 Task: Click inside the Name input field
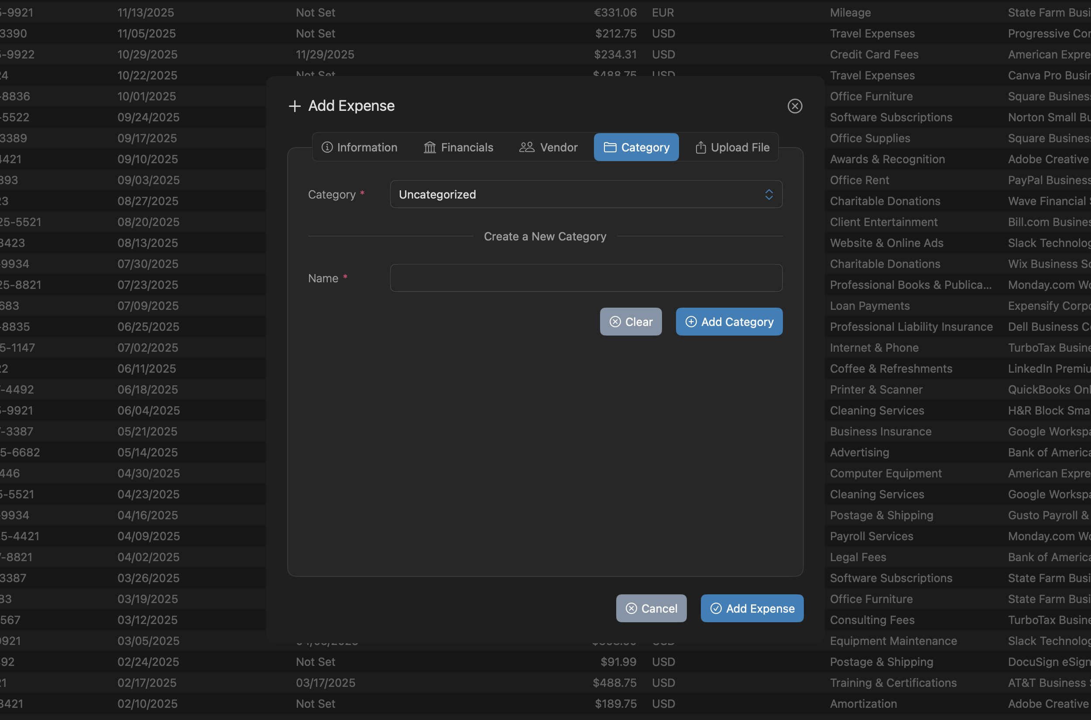(x=586, y=278)
